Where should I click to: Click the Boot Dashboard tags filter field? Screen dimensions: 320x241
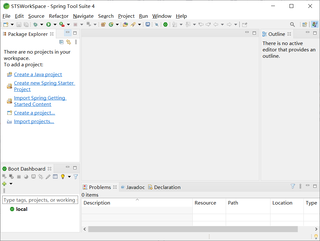(x=40, y=200)
